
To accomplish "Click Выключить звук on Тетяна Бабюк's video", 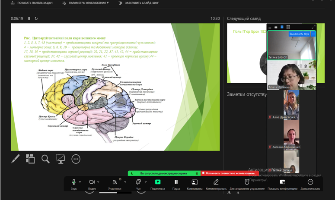I will coord(299,34).
